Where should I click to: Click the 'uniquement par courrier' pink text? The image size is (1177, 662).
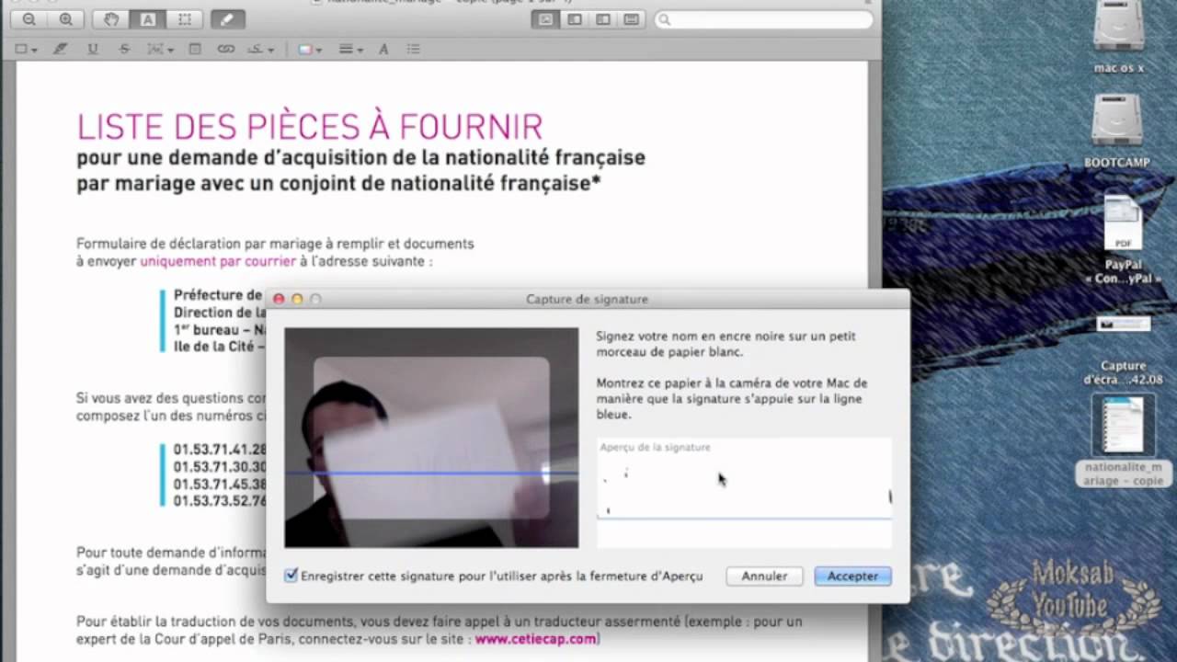(x=218, y=261)
